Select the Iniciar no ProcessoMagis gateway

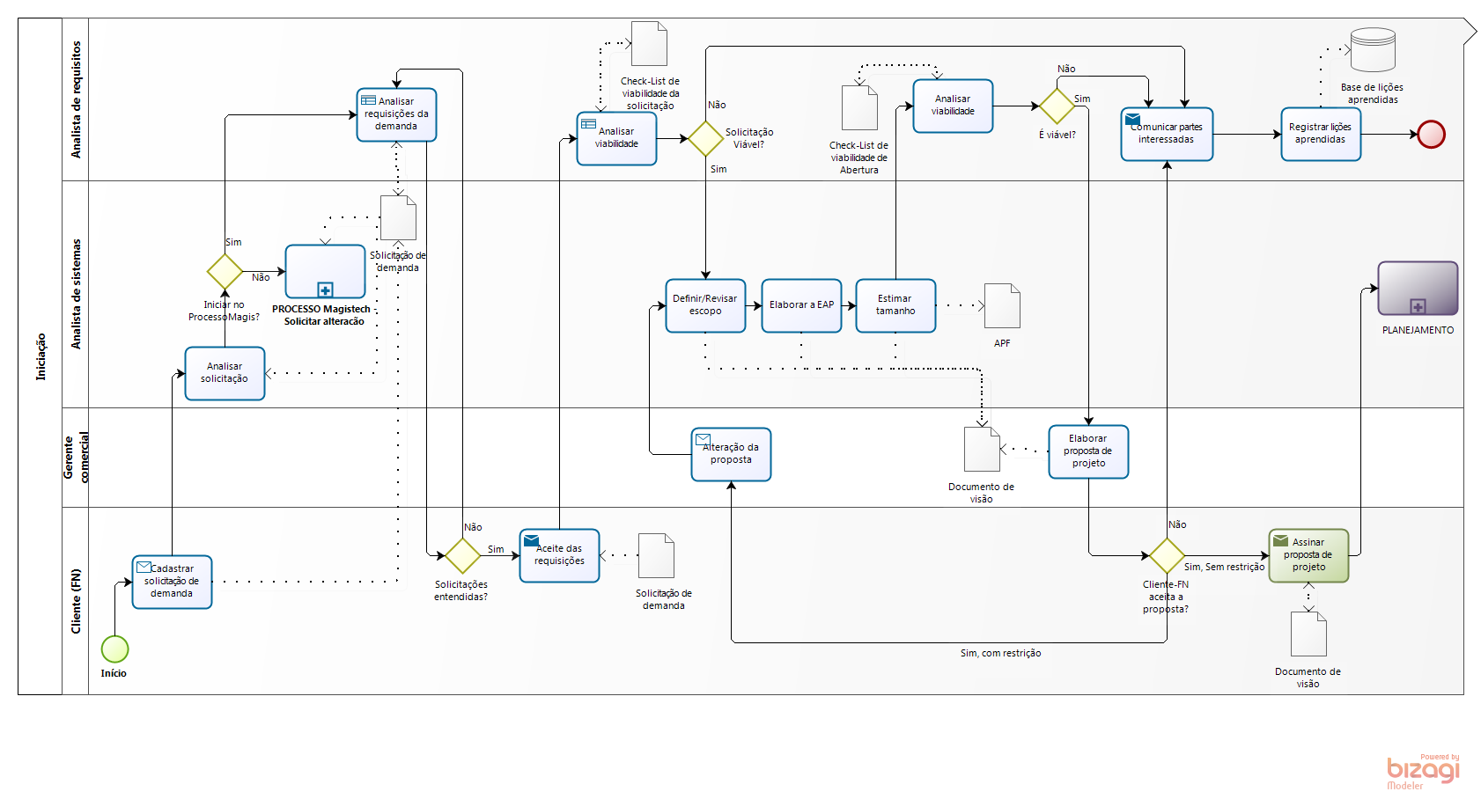point(225,272)
